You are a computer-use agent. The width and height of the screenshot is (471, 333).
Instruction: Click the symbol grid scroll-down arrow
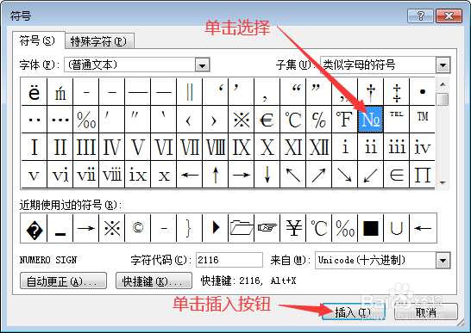(x=443, y=182)
